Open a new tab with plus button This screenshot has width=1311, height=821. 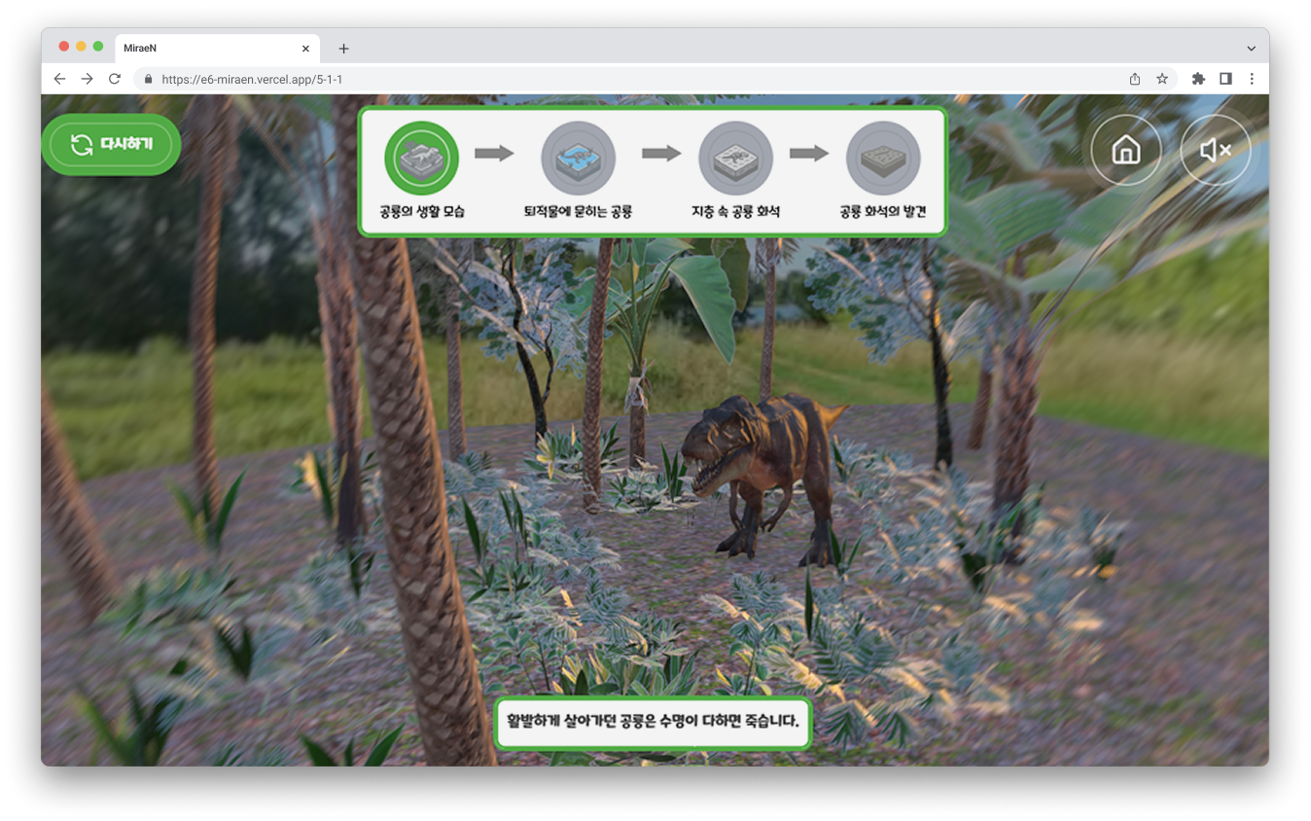(343, 49)
